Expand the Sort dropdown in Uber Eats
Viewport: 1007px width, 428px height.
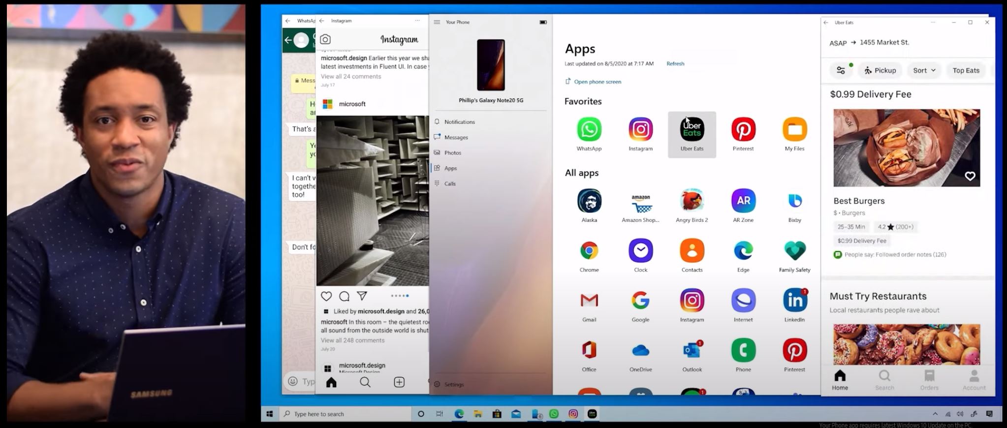coord(924,70)
